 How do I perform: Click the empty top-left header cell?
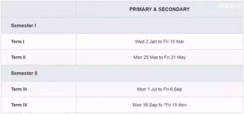[39, 9]
